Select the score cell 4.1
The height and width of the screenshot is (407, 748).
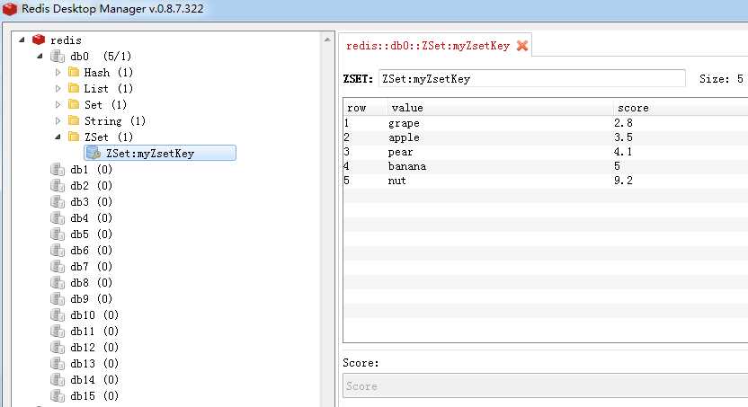(x=623, y=152)
